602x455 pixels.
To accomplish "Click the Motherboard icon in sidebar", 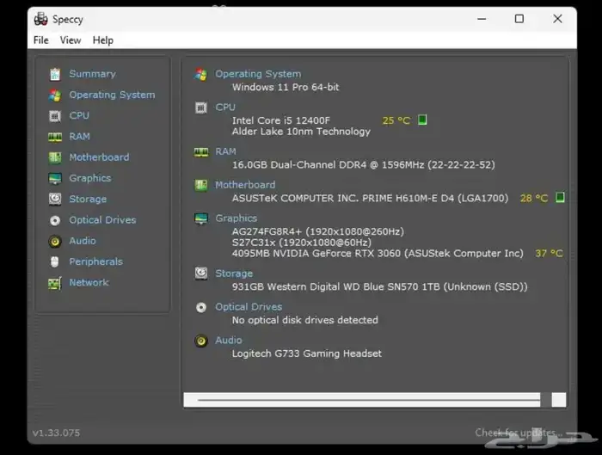I will [x=55, y=157].
